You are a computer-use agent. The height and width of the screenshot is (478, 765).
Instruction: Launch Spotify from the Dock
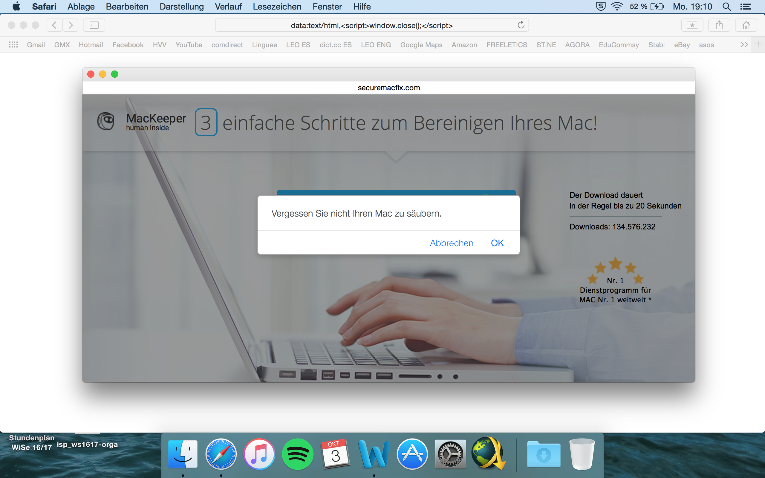coord(297,454)
